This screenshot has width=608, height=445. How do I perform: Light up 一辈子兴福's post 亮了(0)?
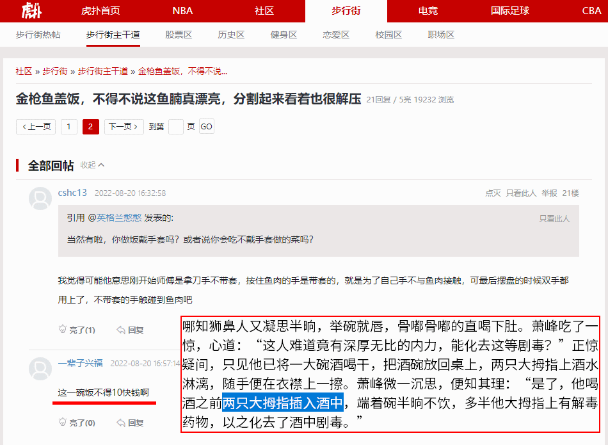77,423
